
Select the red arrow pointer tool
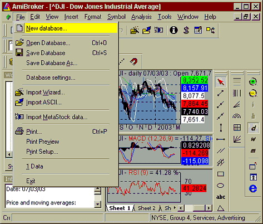tap(221, 81)
